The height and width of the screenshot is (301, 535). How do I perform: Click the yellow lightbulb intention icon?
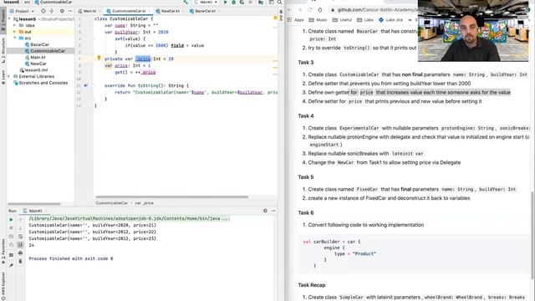pyautogui.click(x=99, y=58)
